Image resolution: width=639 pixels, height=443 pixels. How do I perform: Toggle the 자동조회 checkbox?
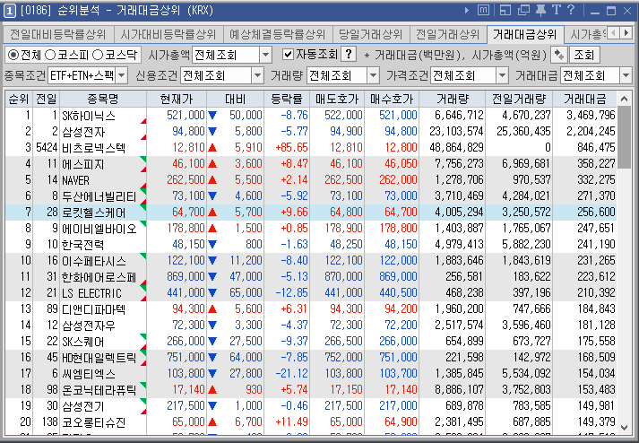coord(288,54)
